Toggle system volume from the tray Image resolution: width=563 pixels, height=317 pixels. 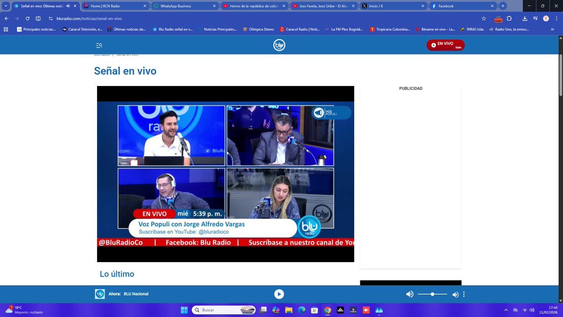pyautogui.click(x=532, y=310)
